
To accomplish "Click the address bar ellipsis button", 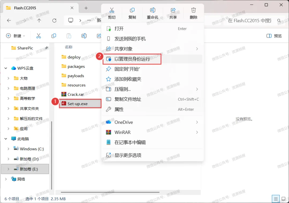I will tap(89, 20).
